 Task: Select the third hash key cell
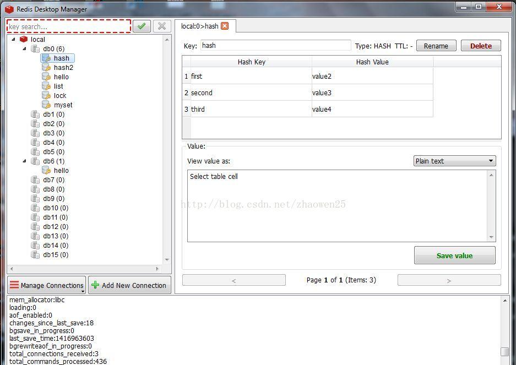coord(252,109)
